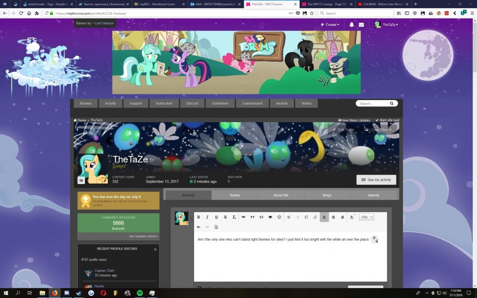The image size is (477, 298).
Task: Open the font Size dropdown
Action: 366,217
